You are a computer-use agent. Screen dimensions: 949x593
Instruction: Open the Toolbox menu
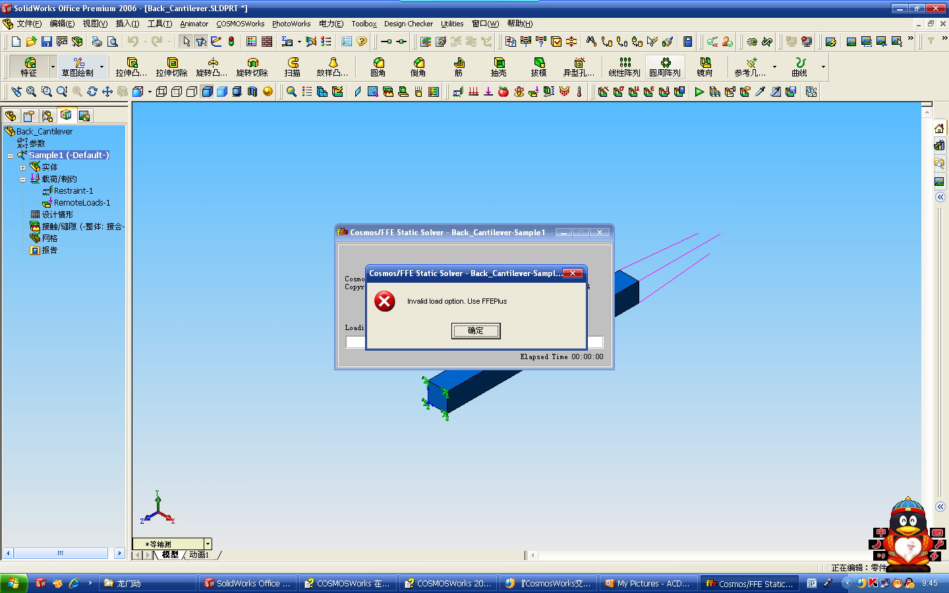click(364, 24)
